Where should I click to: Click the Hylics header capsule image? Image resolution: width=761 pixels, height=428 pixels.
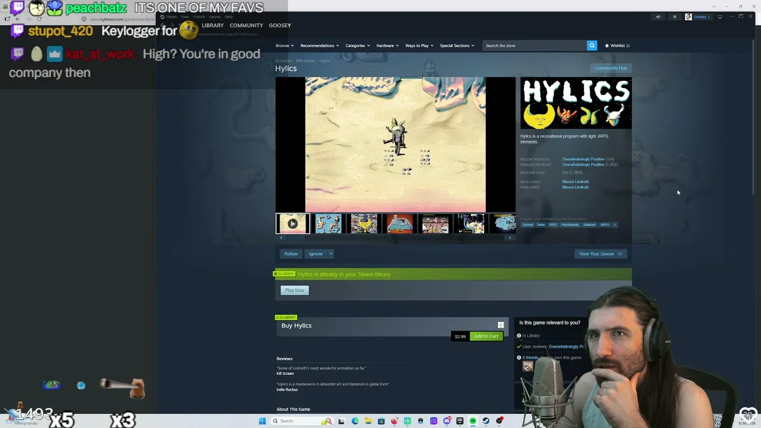(x=576, y=103)
